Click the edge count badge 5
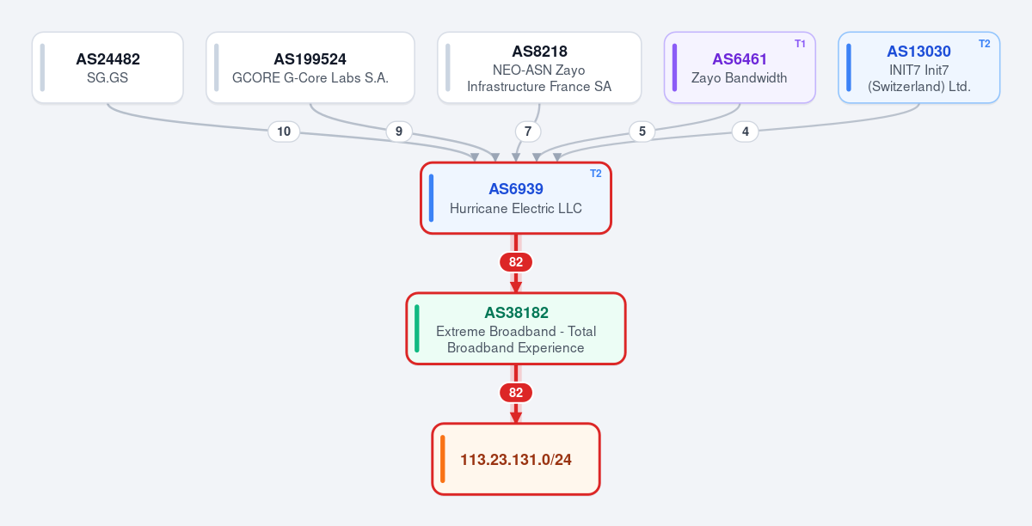Image resolution: width=1032 pixels, height=526 pixels. click(x=642, y=131)
